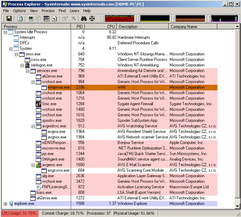Click the window icon beside alg.exe
Viewport: 241px width, 217px height.
pyautogui.click(x=39, y=176)
